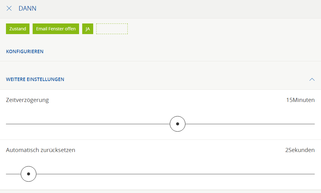Select the Email Fenster offen tag
The height and width of the screenshot is (193, 321).
[x=56, y=29]
